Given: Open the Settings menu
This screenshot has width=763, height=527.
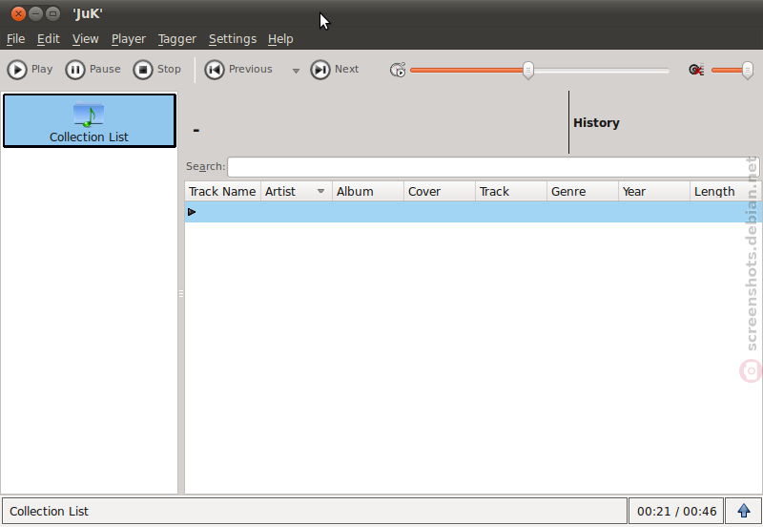Looking at the screenshot, I should coord(233,39).
